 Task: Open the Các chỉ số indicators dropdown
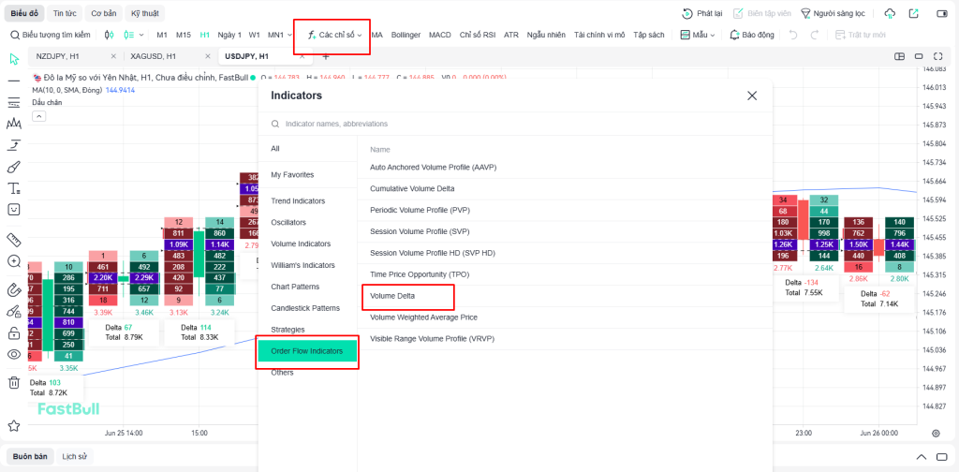[x=334, y=35]
